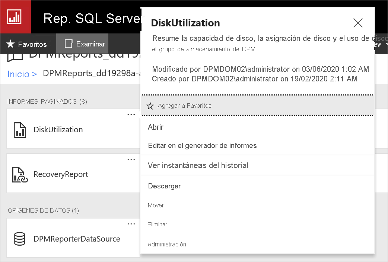Switch to the Examinar tab
The width and height of the screenshot is (388, 262).
pyautogui.click(x=82, y=44)
